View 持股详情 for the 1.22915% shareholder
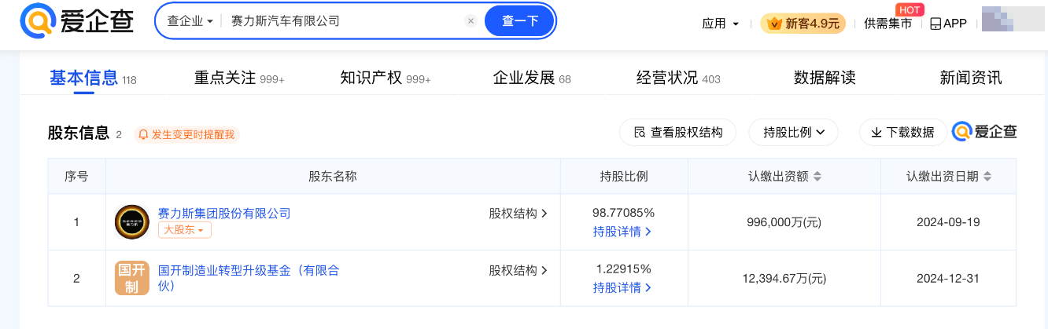Image resolution: width=1048 pixels, height=329 pixels. 622,287
